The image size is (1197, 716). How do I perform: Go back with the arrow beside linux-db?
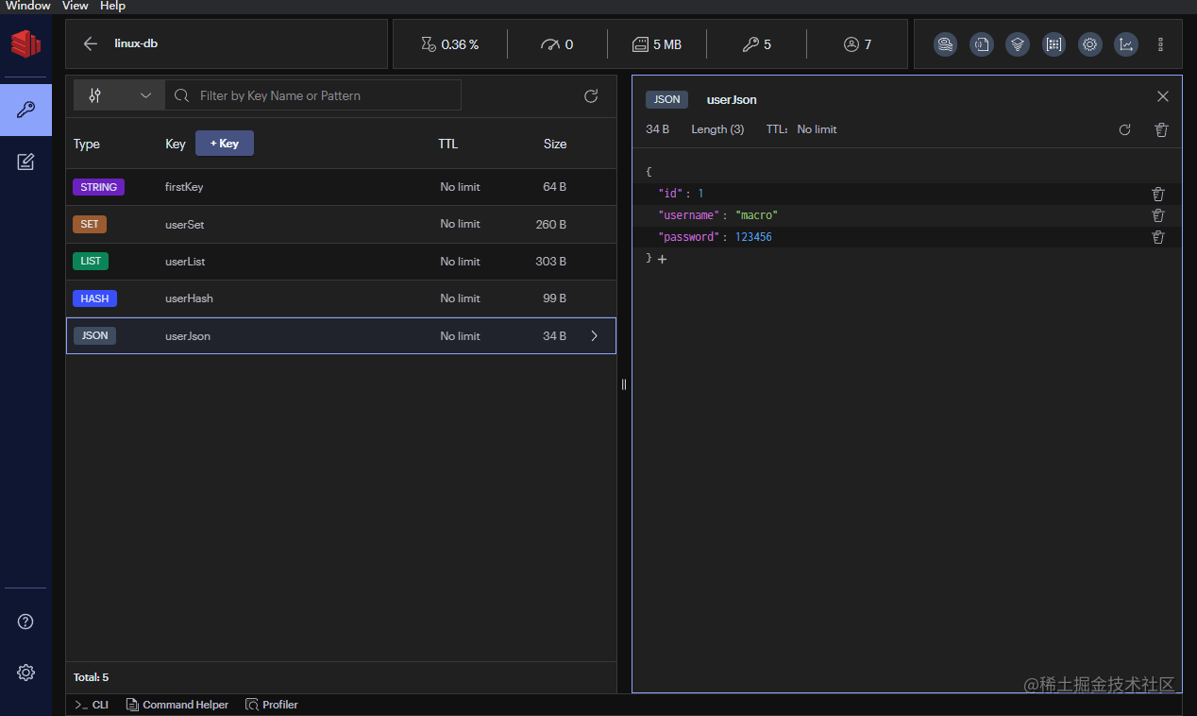point(91,43)
